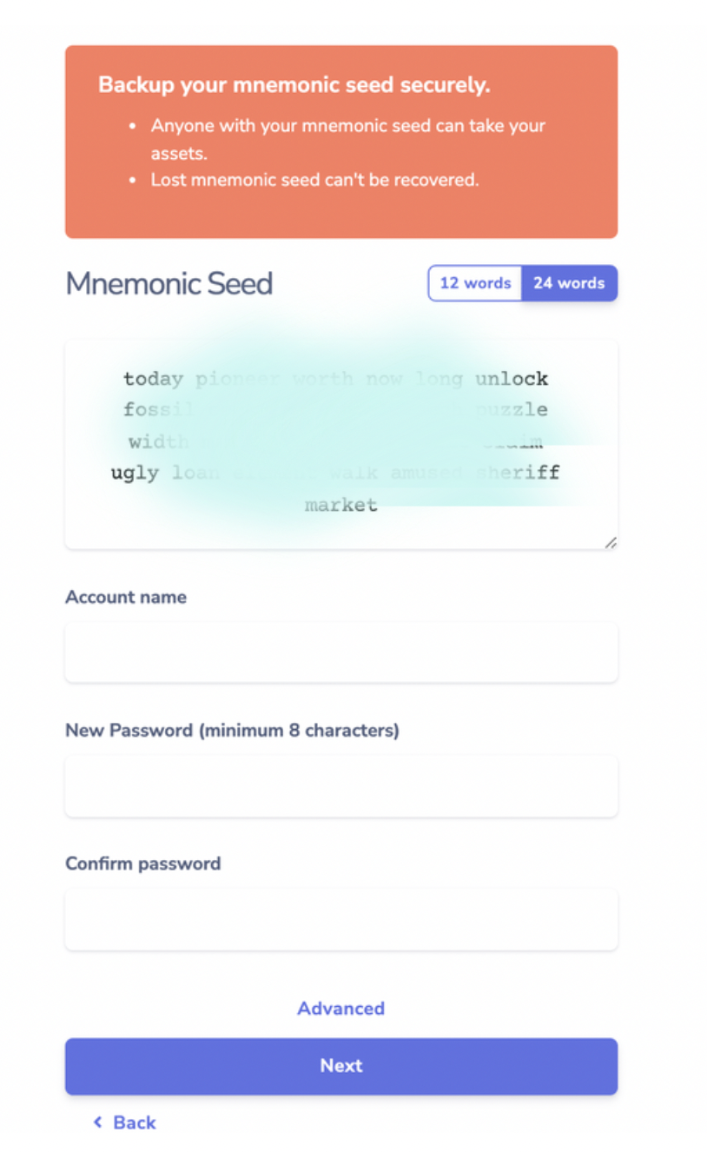Click the New Password label text
Image resolution: width=707 pixels, height=1152 pixels.
click(x=232, y=730)
